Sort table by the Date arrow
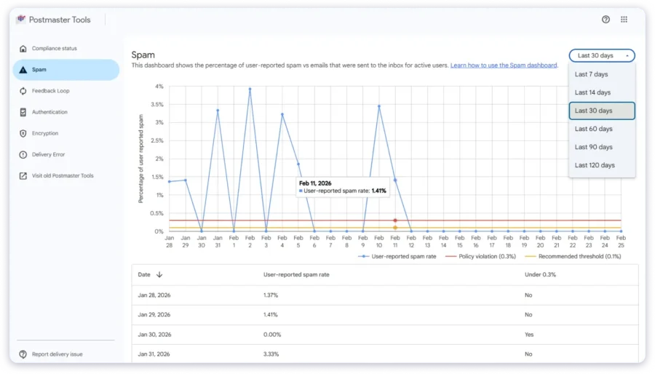The height and width of the screenshot is (374, 655). [x=159, y=274]
